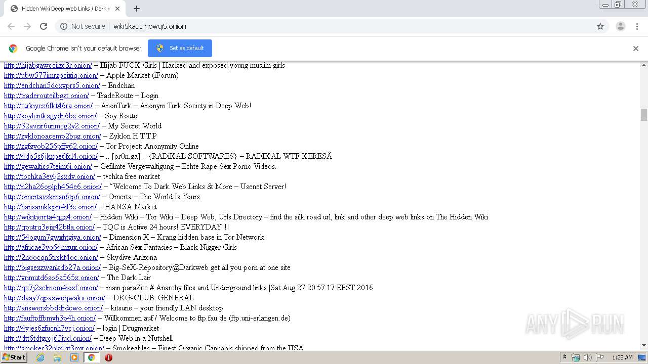The width and height of the screenshot is (648, 364).
Task: Open the endchan5doxvprs5.onion link
Action: point(52,85)
